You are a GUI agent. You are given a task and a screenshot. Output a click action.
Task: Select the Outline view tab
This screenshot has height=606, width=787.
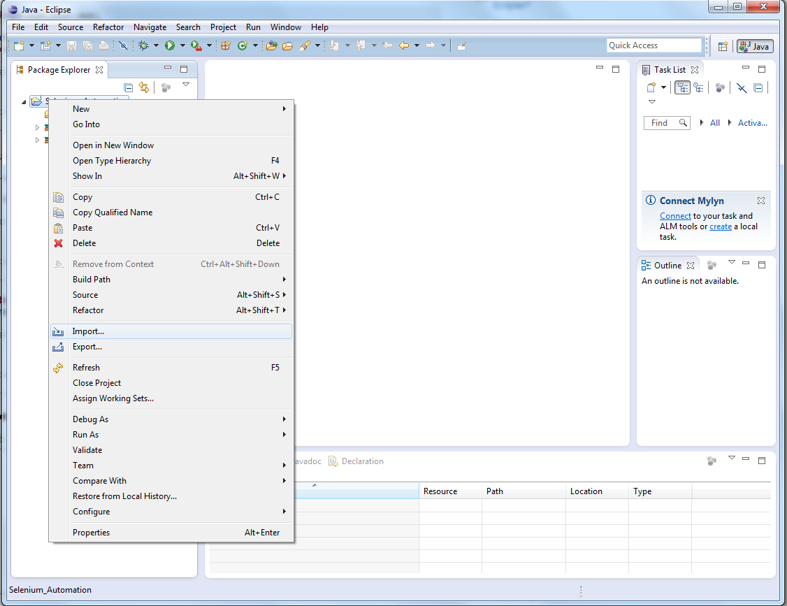coord(668,266)
